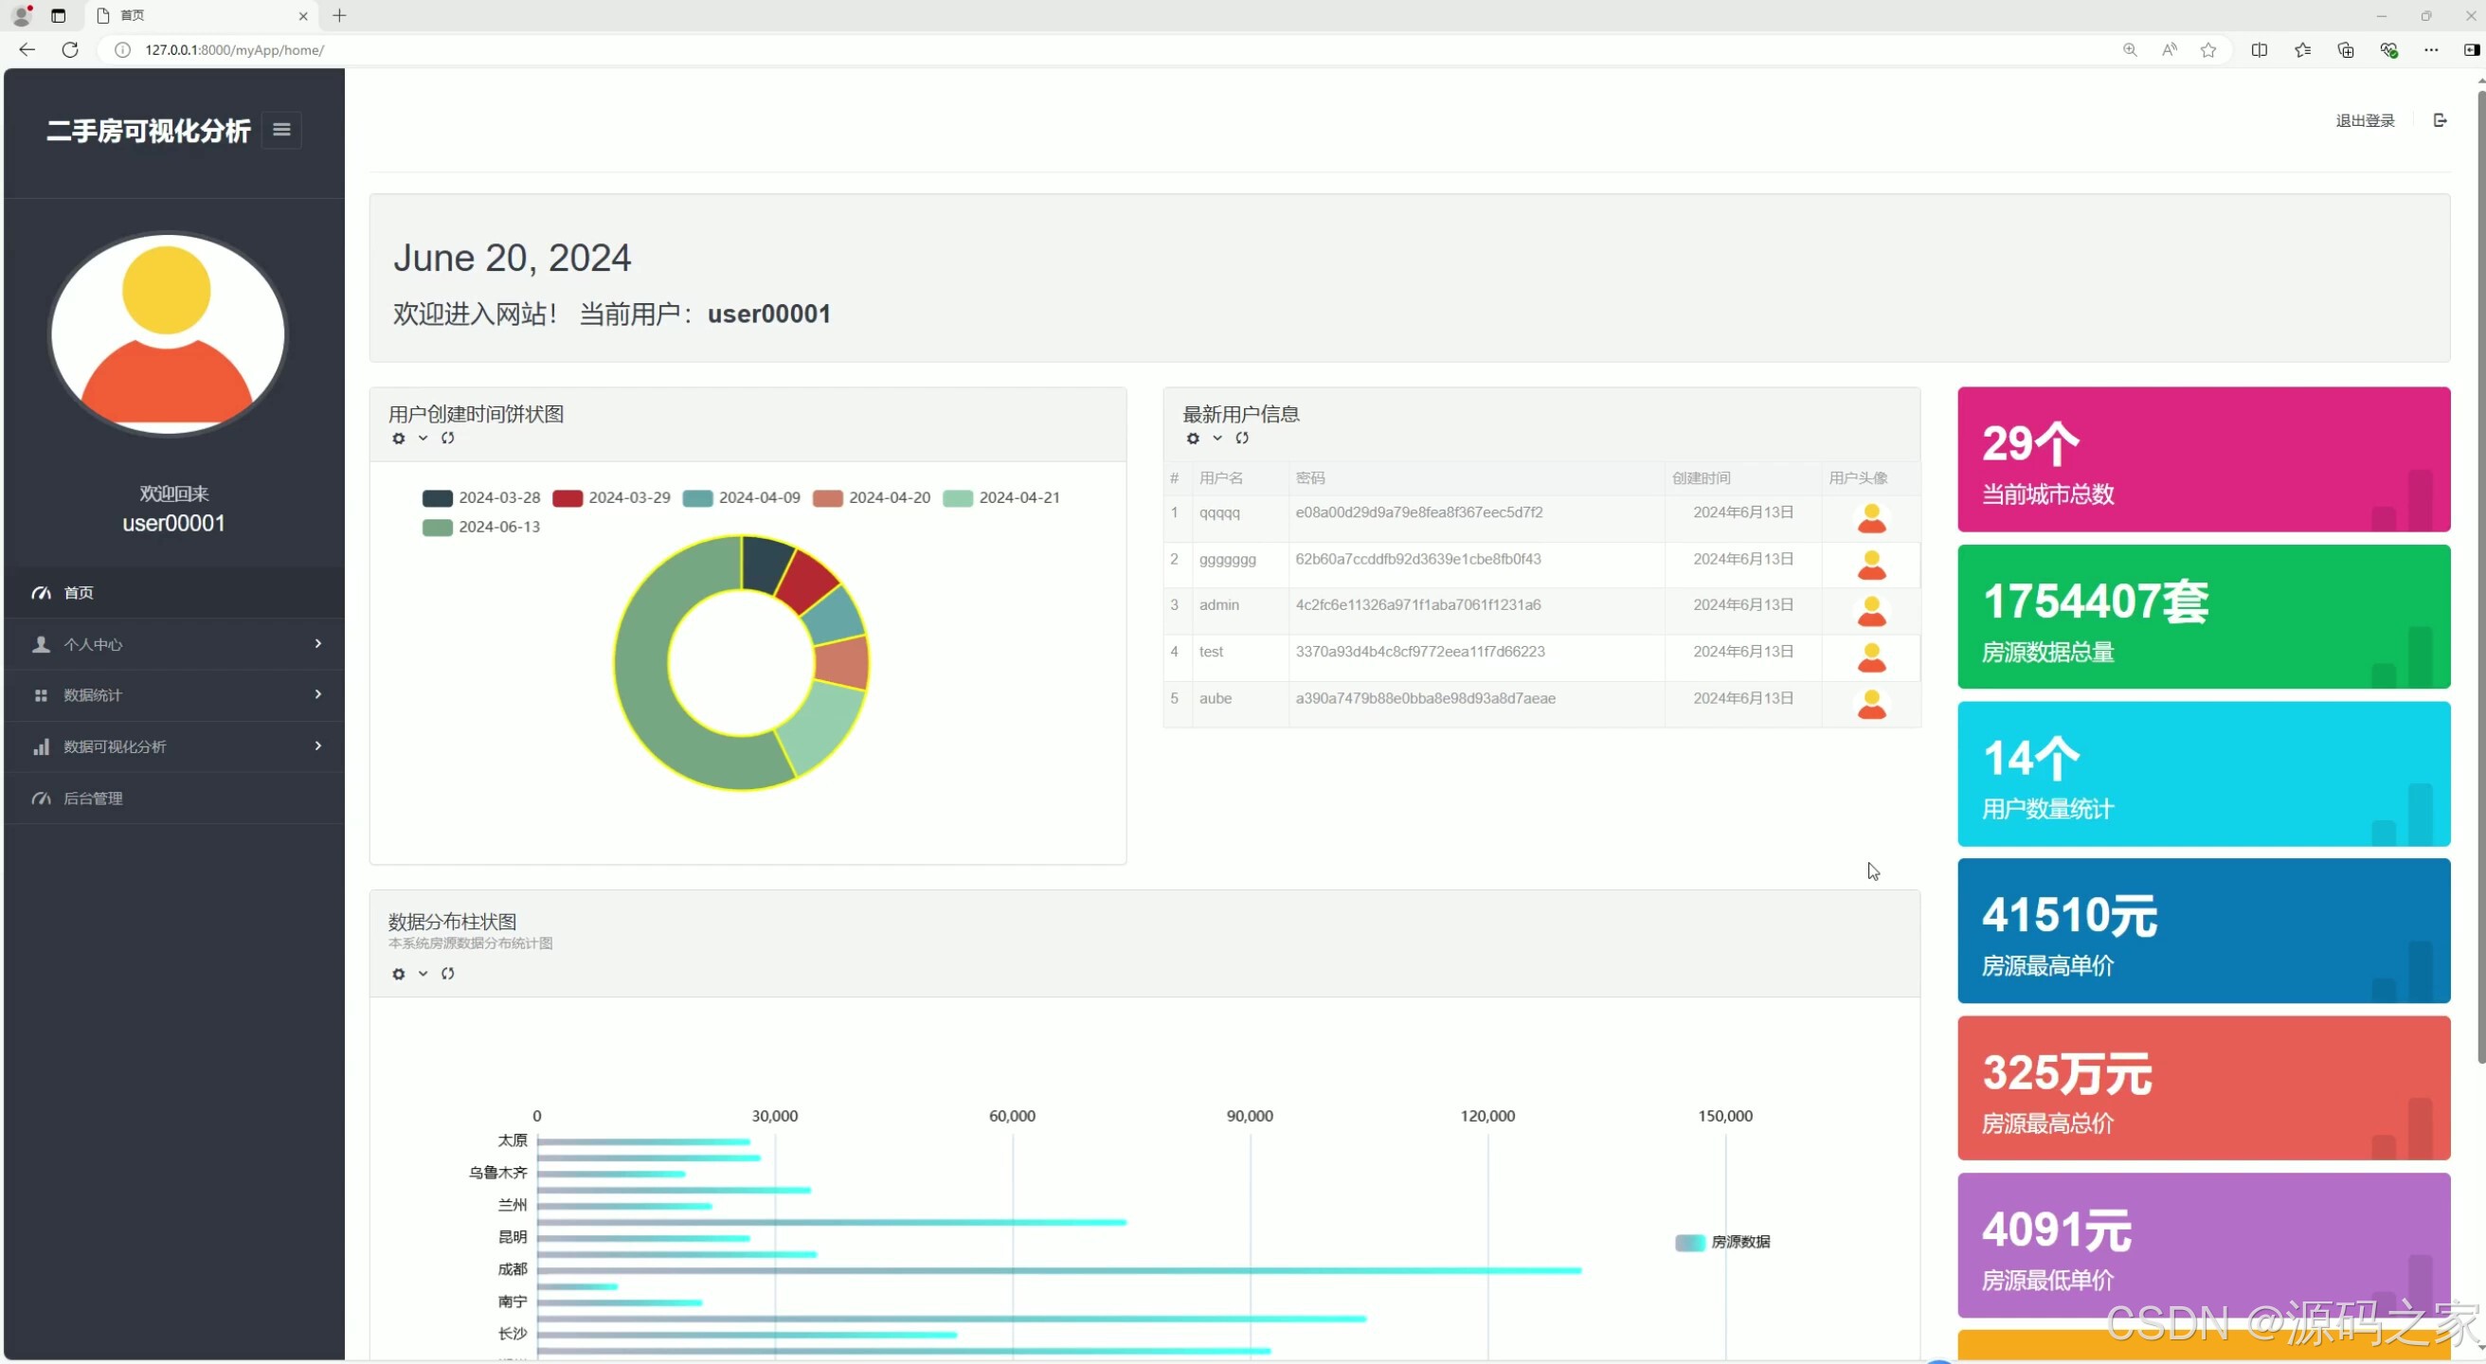
Task: Refresh the 最新用户信息 panel
Action: (x=1242, y=438)
